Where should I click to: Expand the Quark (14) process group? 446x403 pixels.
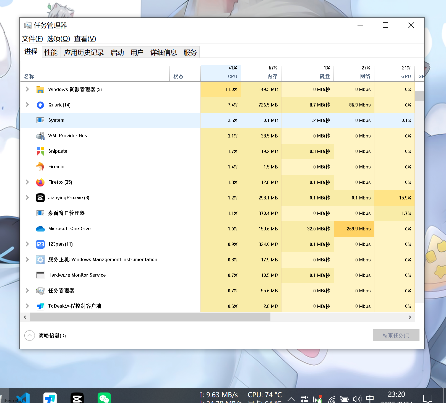(x=27, y=105)
